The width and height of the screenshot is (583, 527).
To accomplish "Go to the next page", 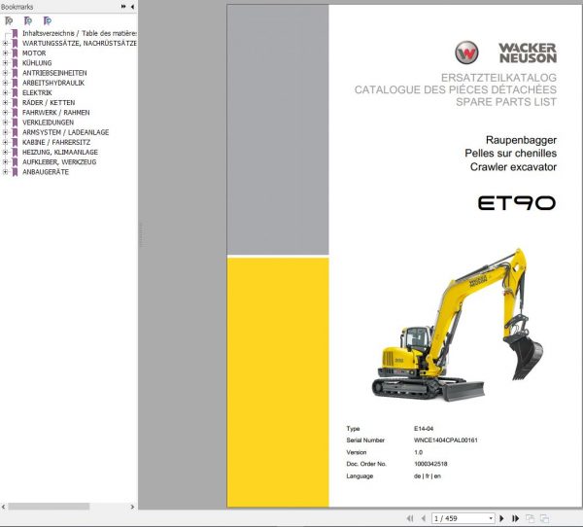I will click(501, 518).
